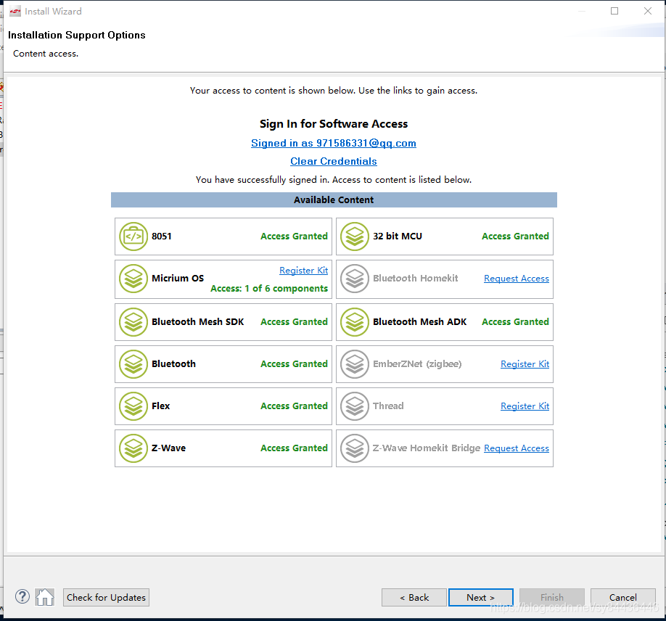Click Register Kit for EmberZNet (zigbee)

(x=525, y=364)
